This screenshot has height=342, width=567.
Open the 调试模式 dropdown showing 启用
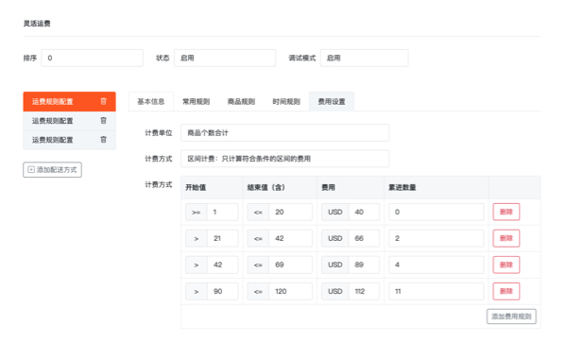click(364, 58)
